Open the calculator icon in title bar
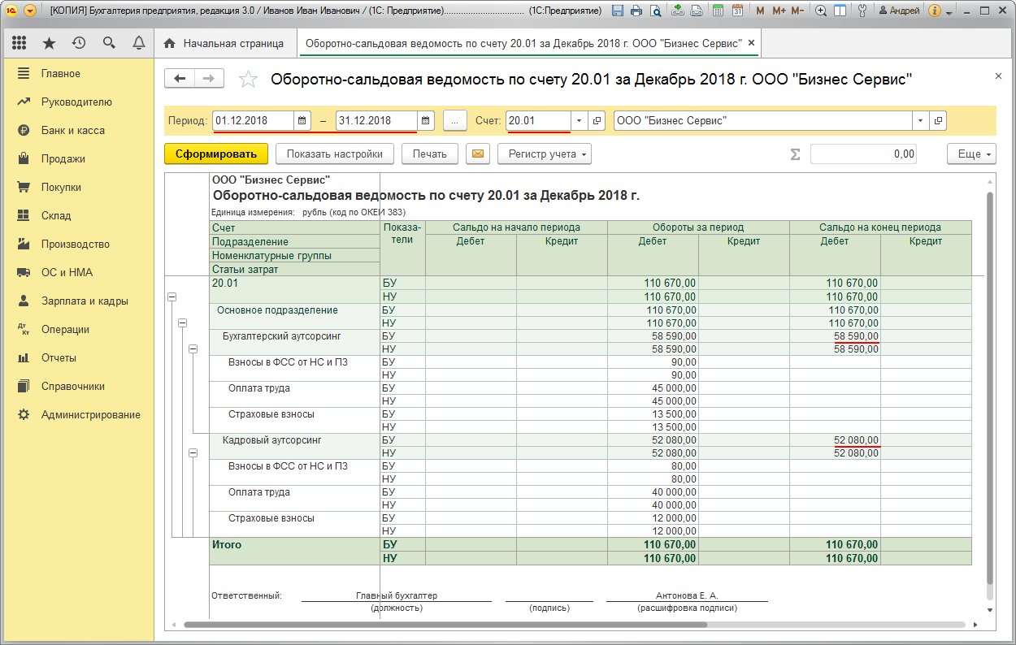This screenshot has height=645, width=1016. point(718,11)
